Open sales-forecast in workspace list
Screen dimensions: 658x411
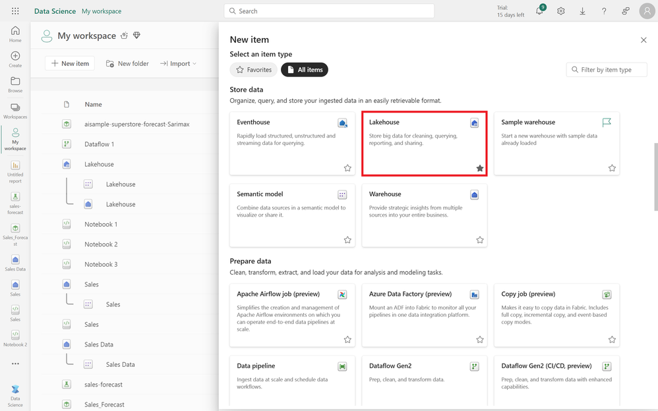(x=104, y=385)
